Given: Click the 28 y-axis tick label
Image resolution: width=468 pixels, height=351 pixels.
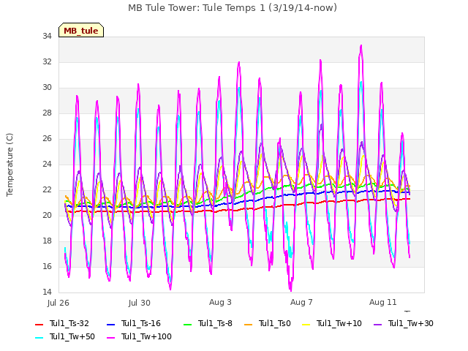Looking at the screenshot, I should click(47, 113).
